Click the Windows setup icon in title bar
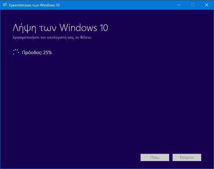 pyautogui.click(x=5, y=5)
